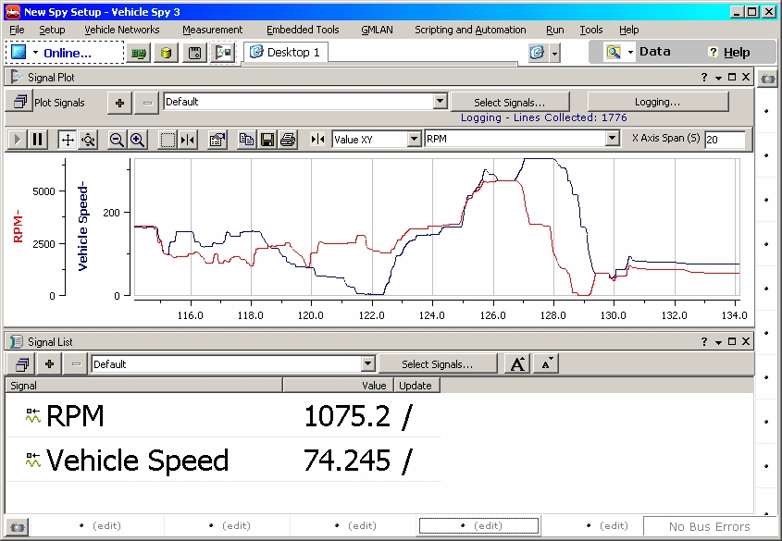Click the zoom out magnifier on plot toolbar
The image size is (782, 541).
point(118,140)
